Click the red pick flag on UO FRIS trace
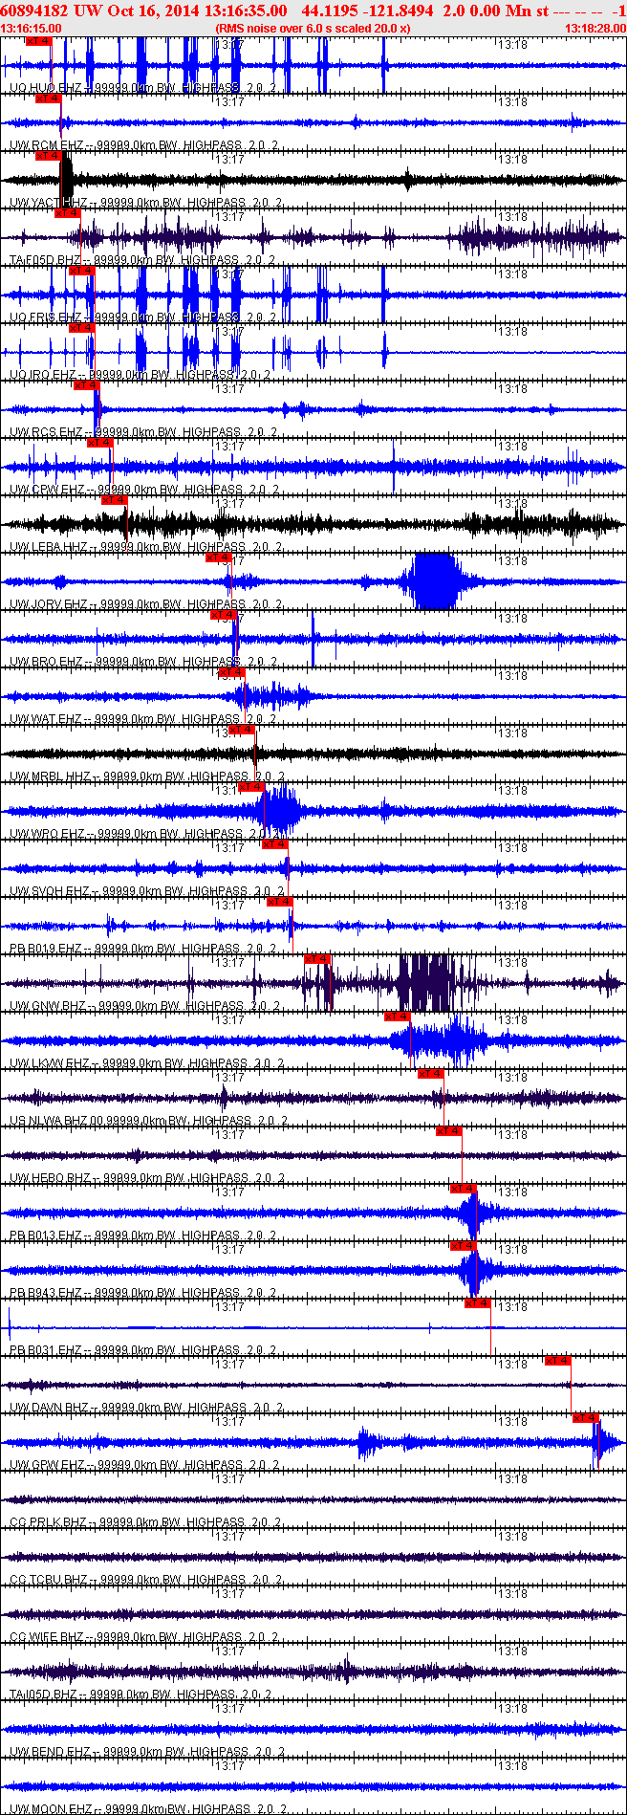The height and width of the screenshot is (1815, 627). 82,271
